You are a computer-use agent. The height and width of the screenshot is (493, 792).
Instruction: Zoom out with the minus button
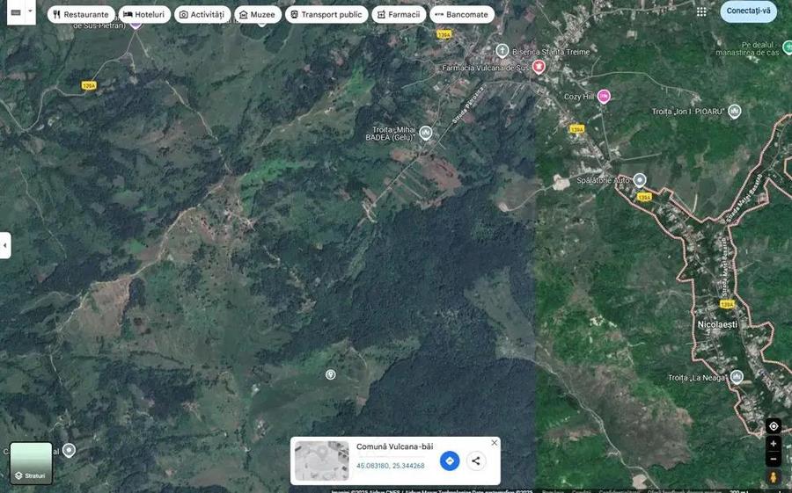[773, 459]
